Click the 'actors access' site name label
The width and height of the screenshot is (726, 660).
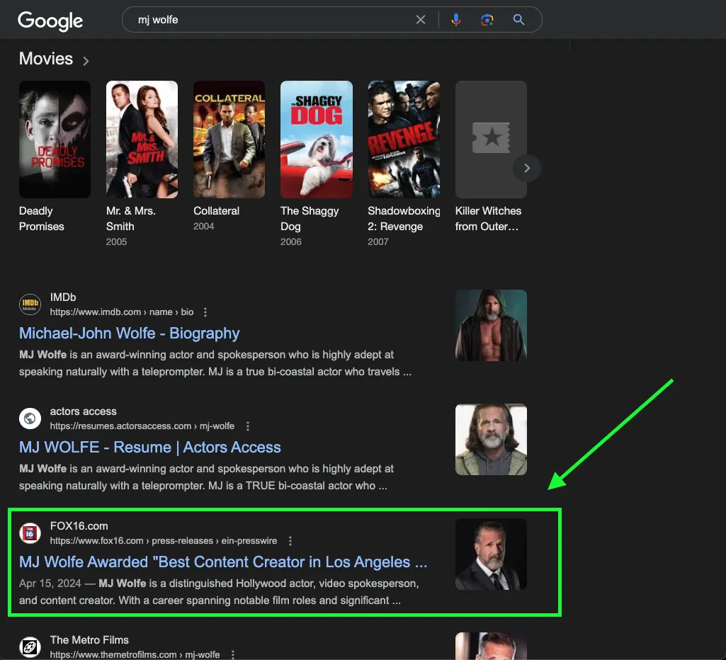click(x=84, y=411)
